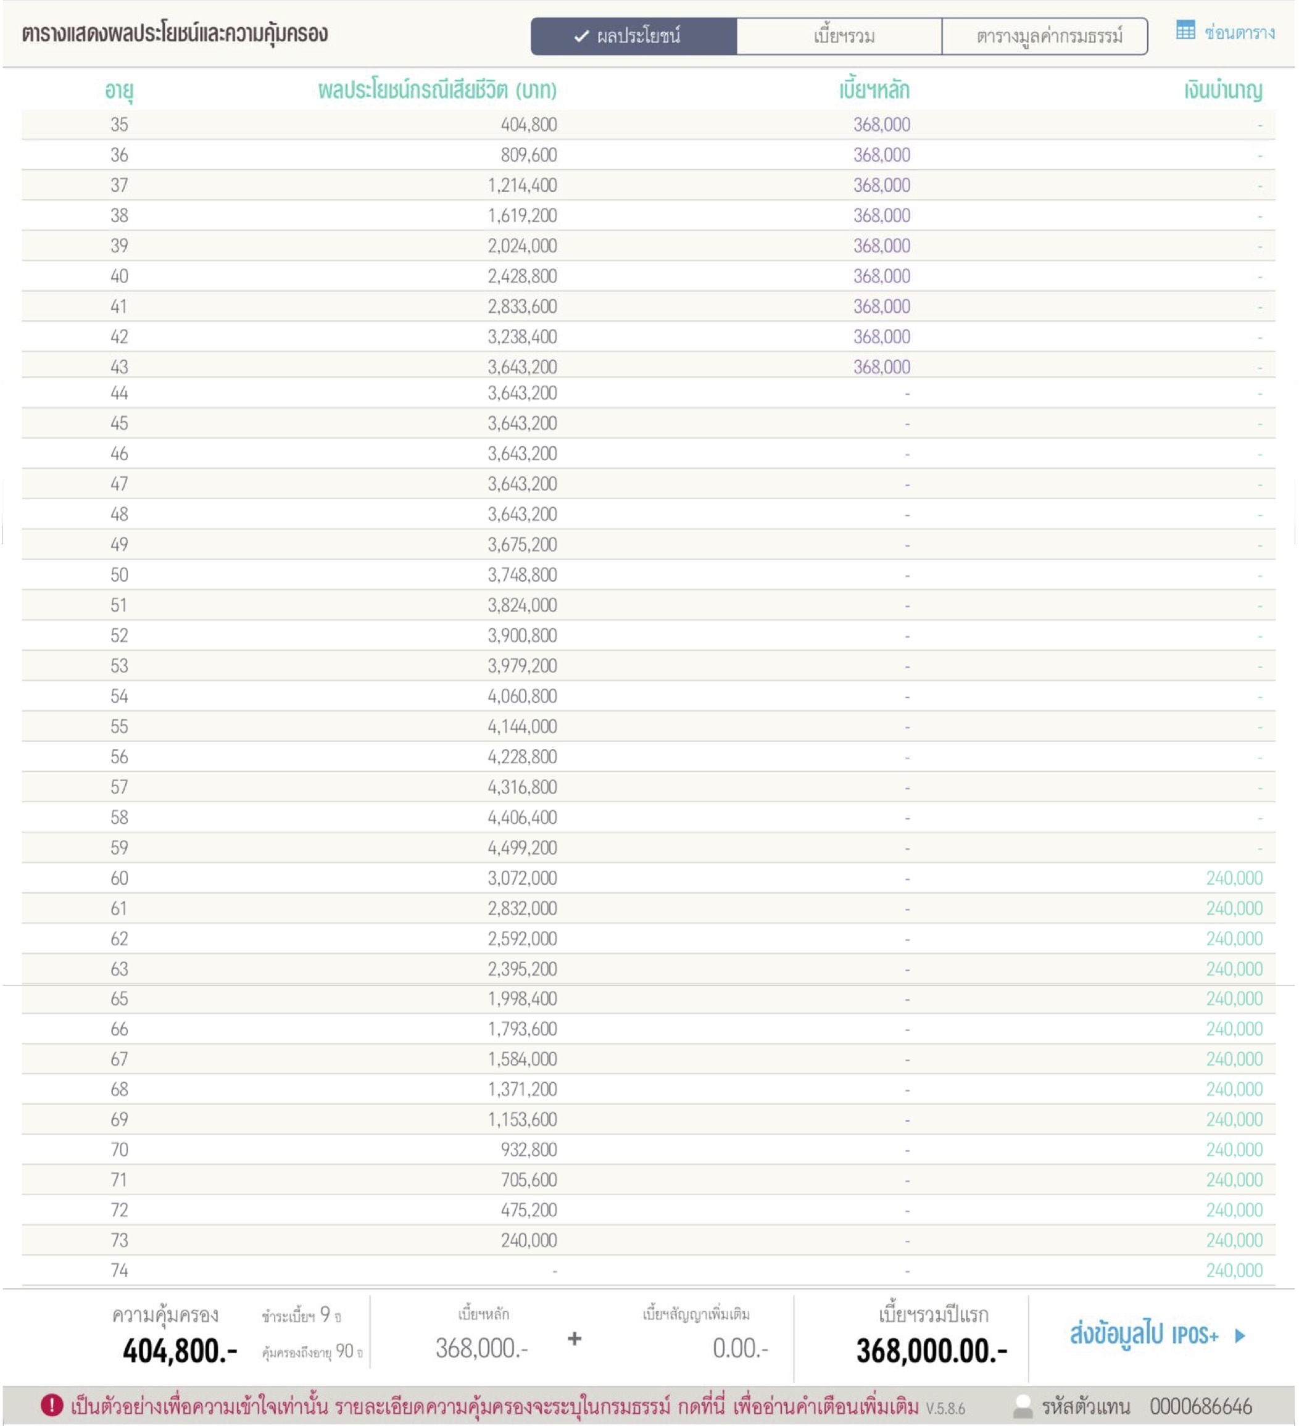Click the red warning exclamation icon
The image size is (1299, 1426).
pyautogui.click(x=52, y=1405)
